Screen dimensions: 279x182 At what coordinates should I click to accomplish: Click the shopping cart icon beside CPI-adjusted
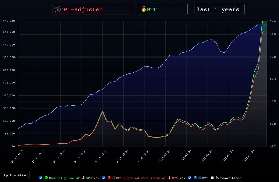pyautogui.click(x=57, y=9)
